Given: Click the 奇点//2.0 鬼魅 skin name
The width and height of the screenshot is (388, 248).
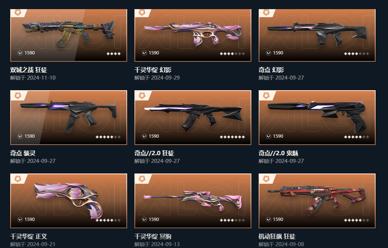Looking at the screenshot, I should [278, 153].
